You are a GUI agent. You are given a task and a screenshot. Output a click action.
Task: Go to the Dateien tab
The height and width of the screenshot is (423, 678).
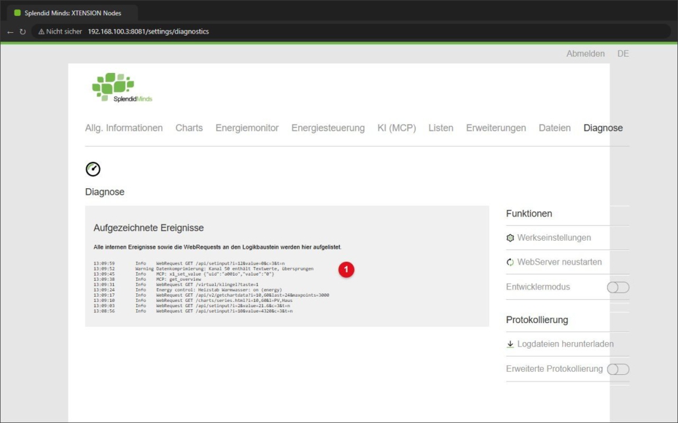point(554,128)
